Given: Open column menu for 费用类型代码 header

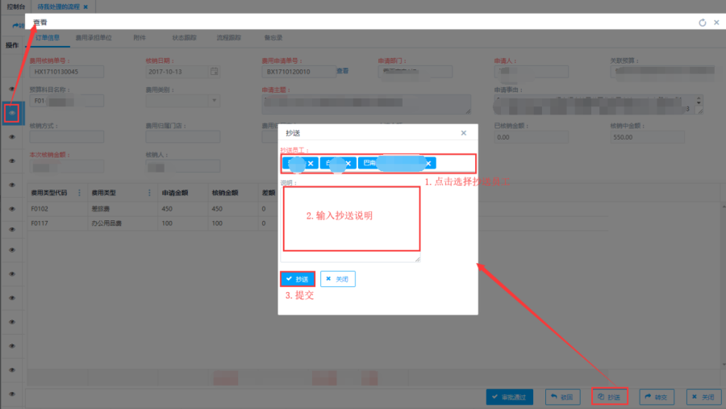Looking at the screenshot, I should pyautogui.click(x=81, y=193).
